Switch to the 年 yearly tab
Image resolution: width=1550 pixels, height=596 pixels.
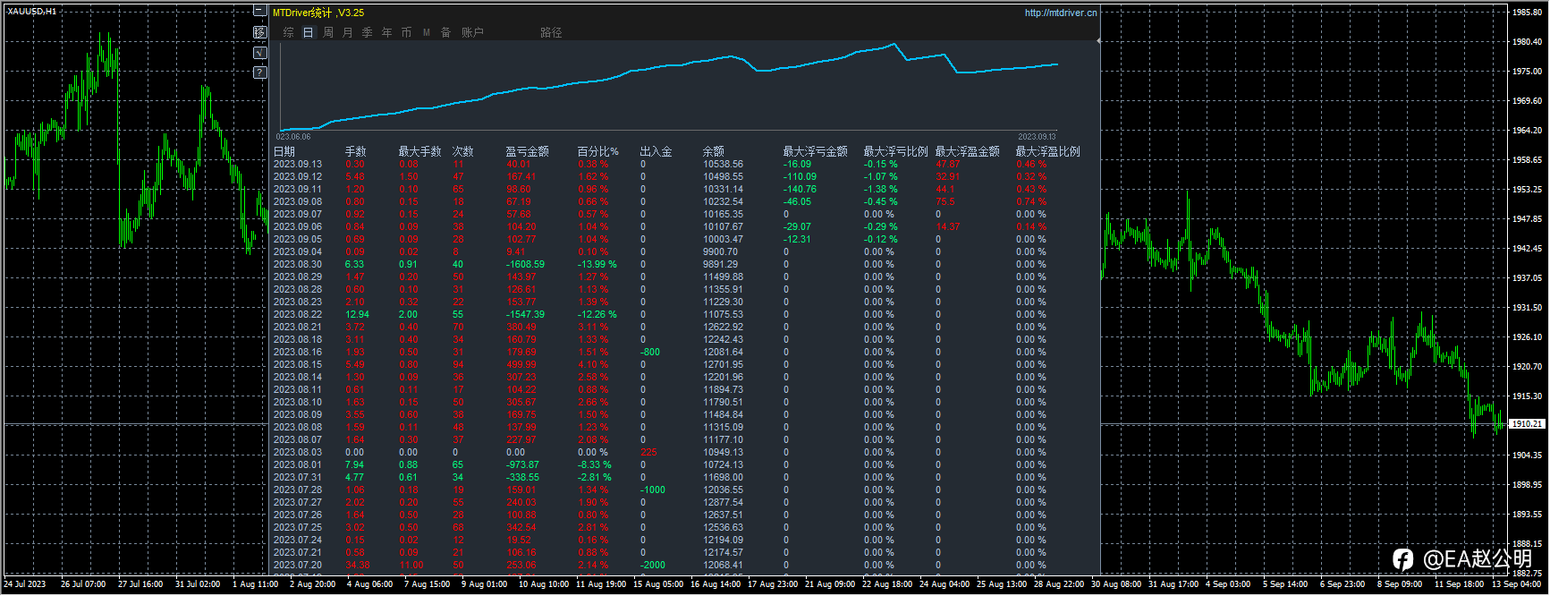[387, 32]
